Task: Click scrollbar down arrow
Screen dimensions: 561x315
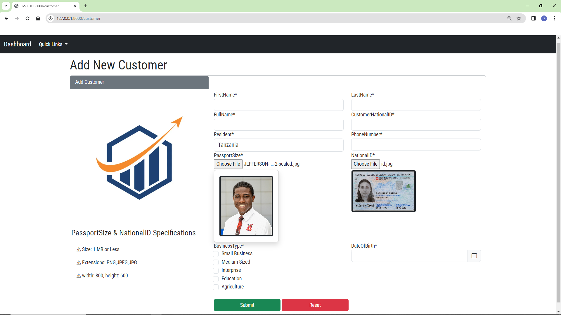Action: [x=558, y=312]
